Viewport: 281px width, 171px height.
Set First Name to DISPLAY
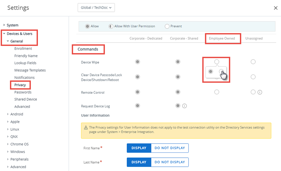[x=139, y=148]
